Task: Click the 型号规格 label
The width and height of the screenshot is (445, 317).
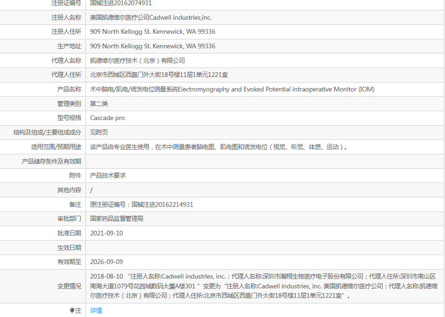Action: tap(69, 118)
